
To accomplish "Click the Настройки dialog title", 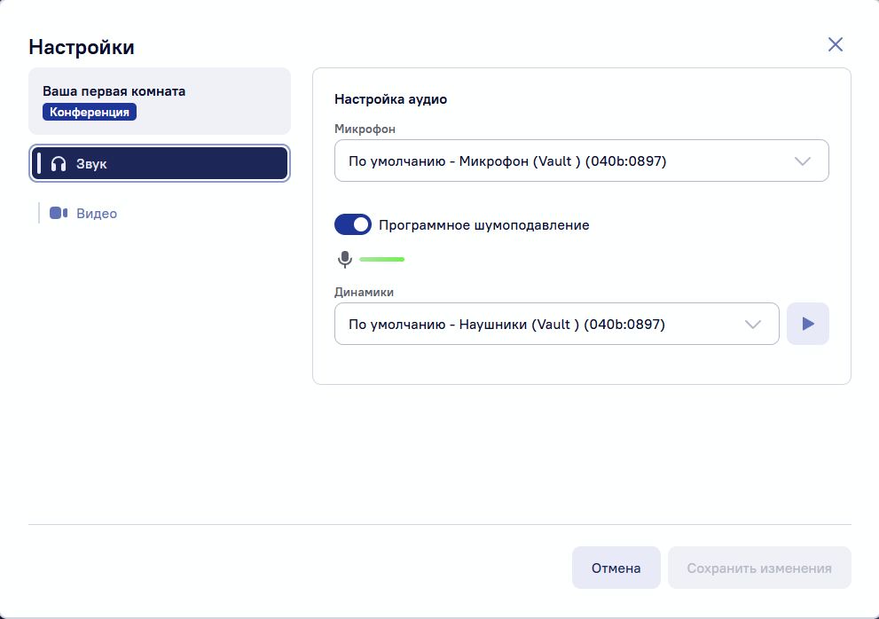I will pyautogui.click(x=82, y=47).
